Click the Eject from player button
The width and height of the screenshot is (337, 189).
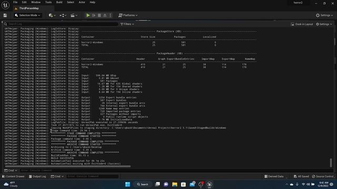pos(105,15)
